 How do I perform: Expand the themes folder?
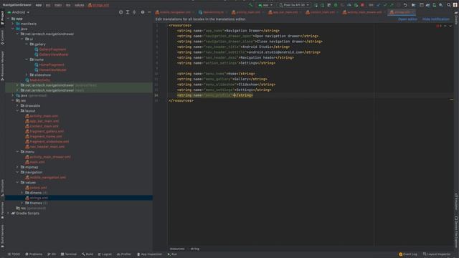22,203
